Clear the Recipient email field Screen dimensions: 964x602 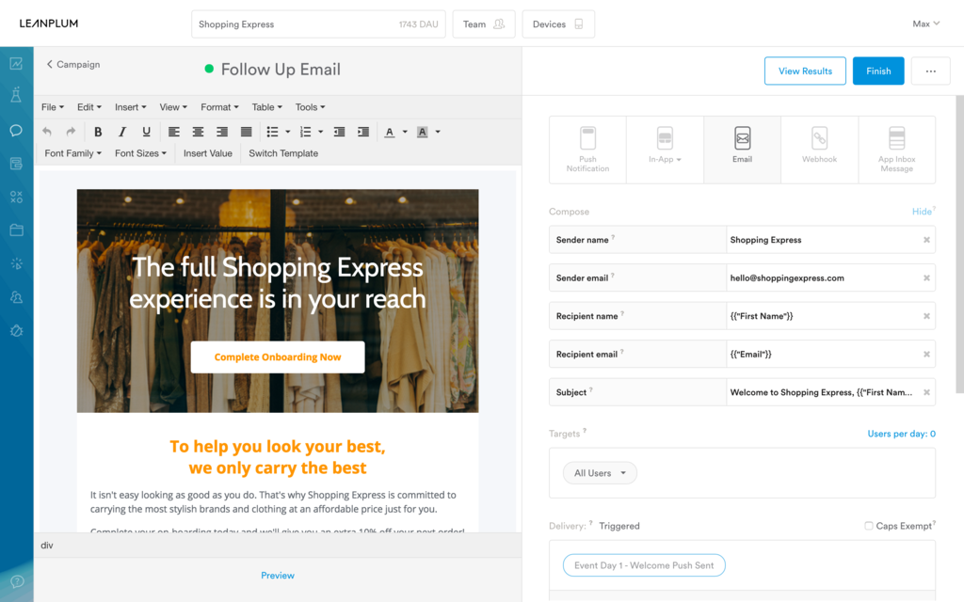pos(926,354)
